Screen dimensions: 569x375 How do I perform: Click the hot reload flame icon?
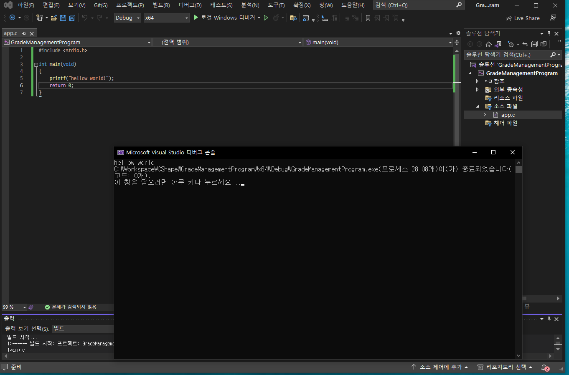[276, 18]
